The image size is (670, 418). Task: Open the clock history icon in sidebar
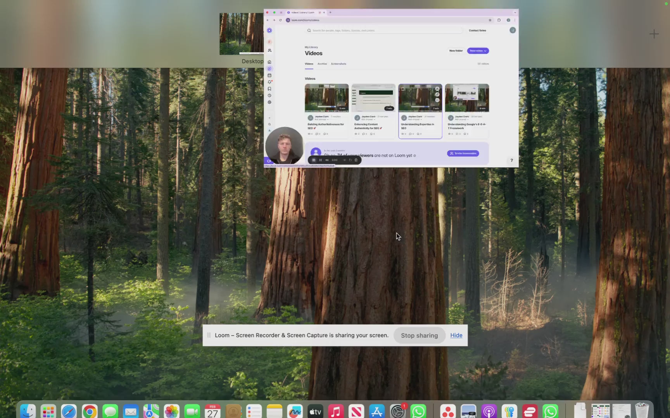click(269, 96)
